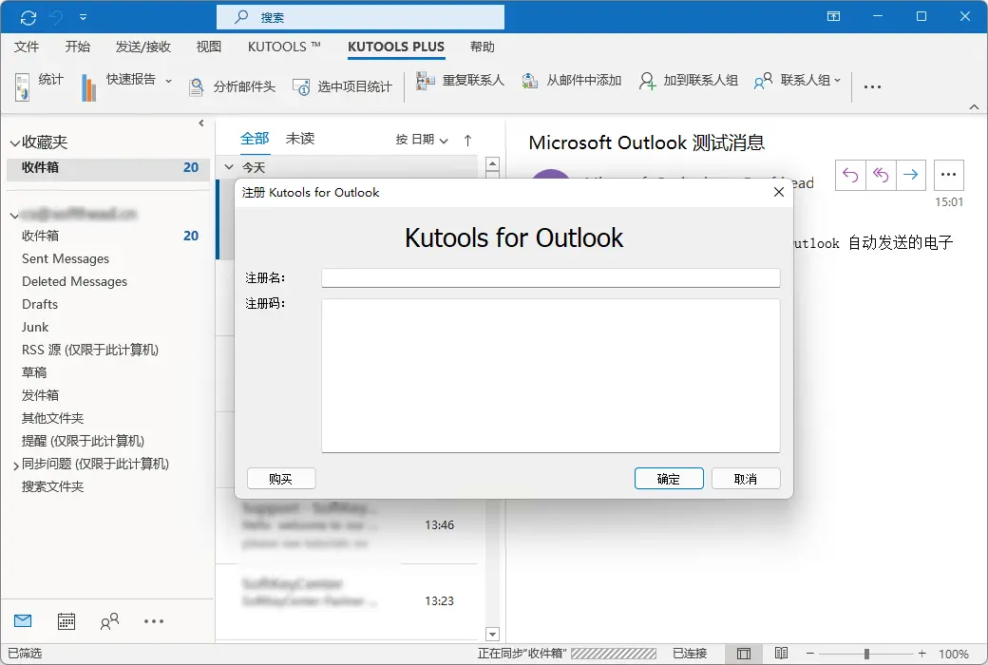Click the Forward arrow icon
988x665 pixels.
[910, 175]
